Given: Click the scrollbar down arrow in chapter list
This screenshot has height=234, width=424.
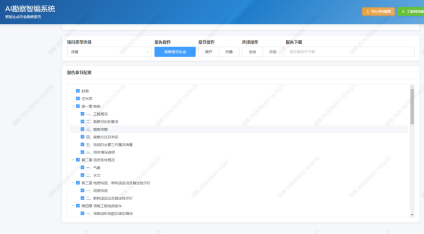Looking at the screenshot, I should [412, 215].
